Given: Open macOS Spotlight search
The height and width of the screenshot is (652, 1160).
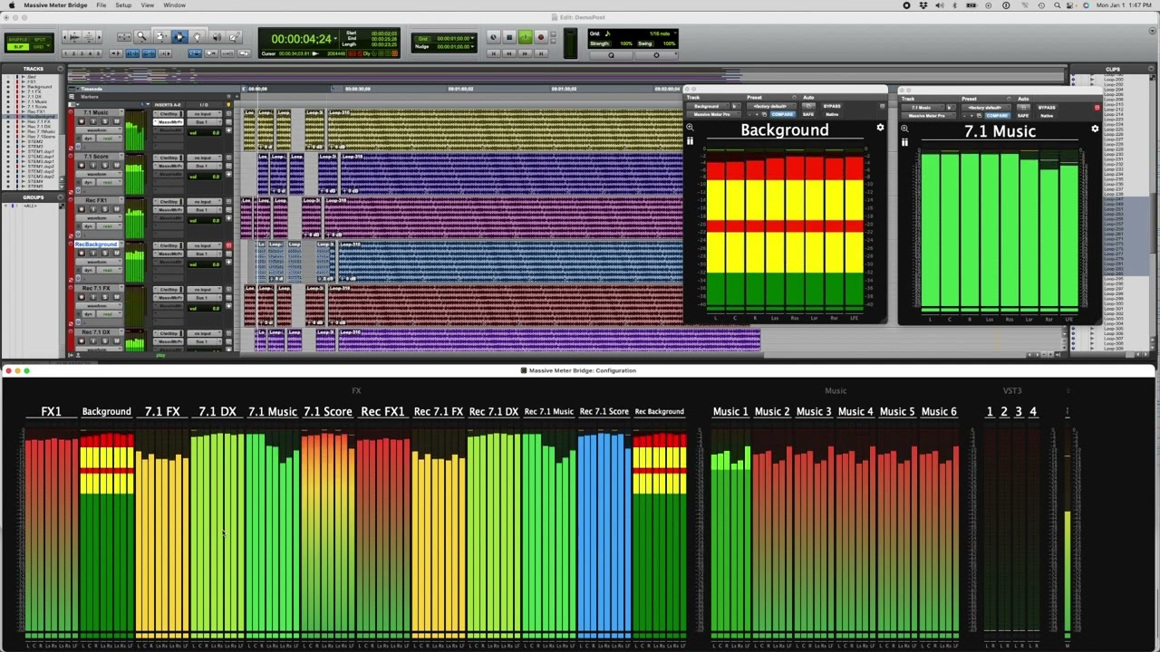Looking at the screenshot, I should click(x=1056, y=5).
